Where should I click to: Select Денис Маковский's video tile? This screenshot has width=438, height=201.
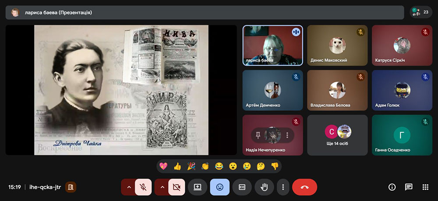(x=337, y=46)
